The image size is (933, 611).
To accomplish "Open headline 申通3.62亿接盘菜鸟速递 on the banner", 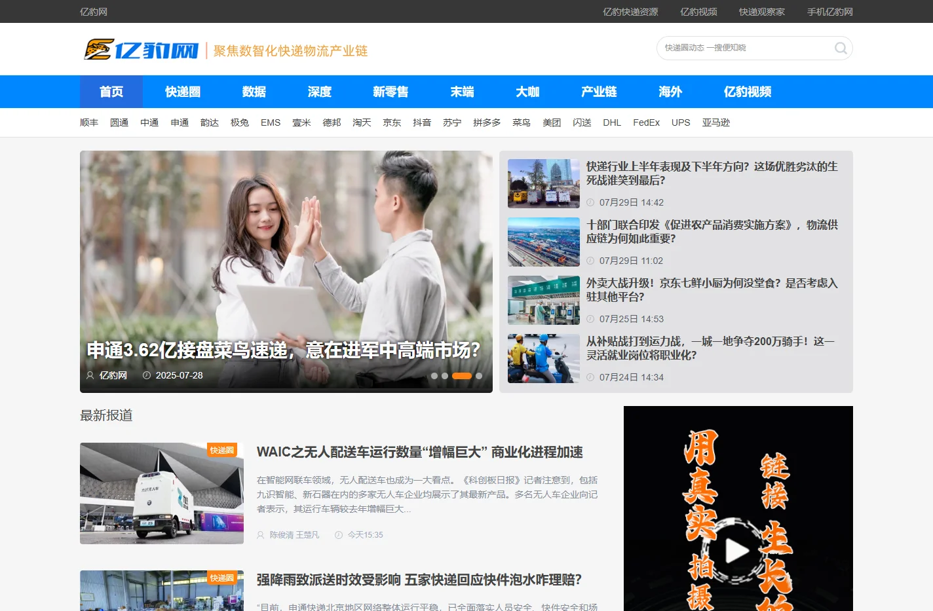I will (284, 350).
